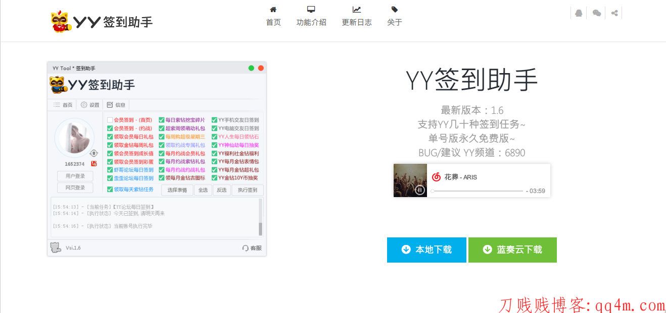Click the 全选 button
666x313 pixels.
point(203,190)
